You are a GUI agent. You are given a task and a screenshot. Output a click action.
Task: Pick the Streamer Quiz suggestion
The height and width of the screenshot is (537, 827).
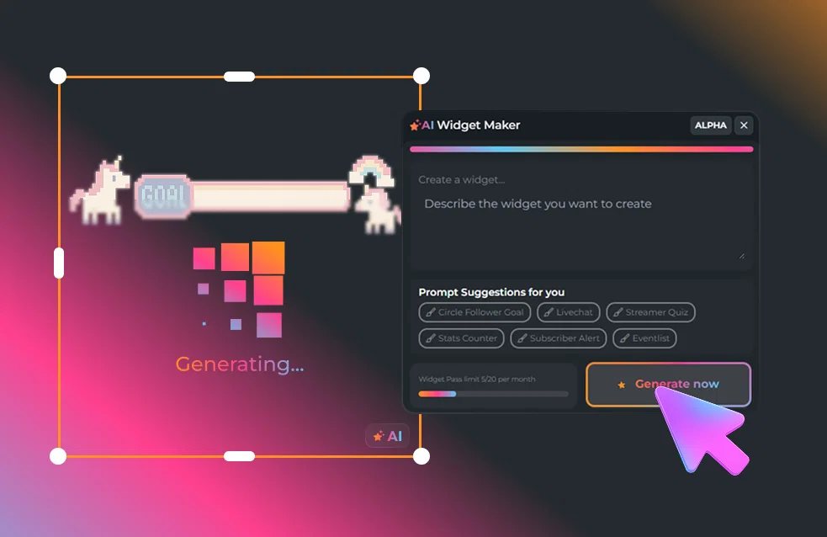click(651, 312)
